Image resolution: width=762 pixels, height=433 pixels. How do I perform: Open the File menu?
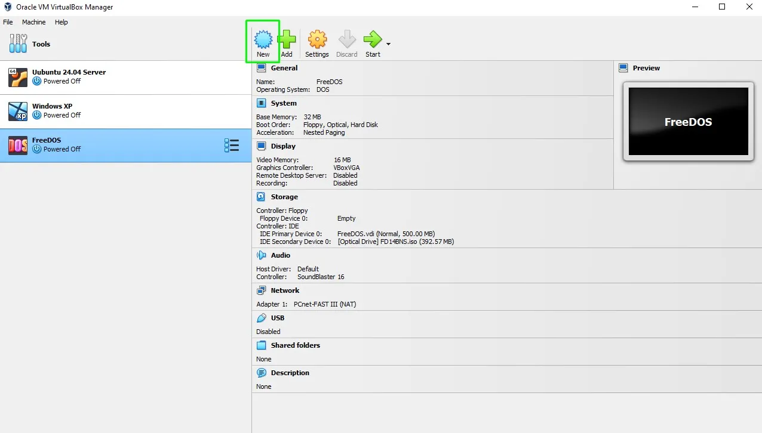click(x=8, y=22)
